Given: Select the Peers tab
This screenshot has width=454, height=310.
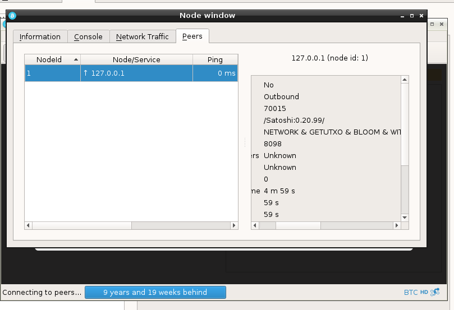Looking at the screenshot, I should [x=192, y=36].
